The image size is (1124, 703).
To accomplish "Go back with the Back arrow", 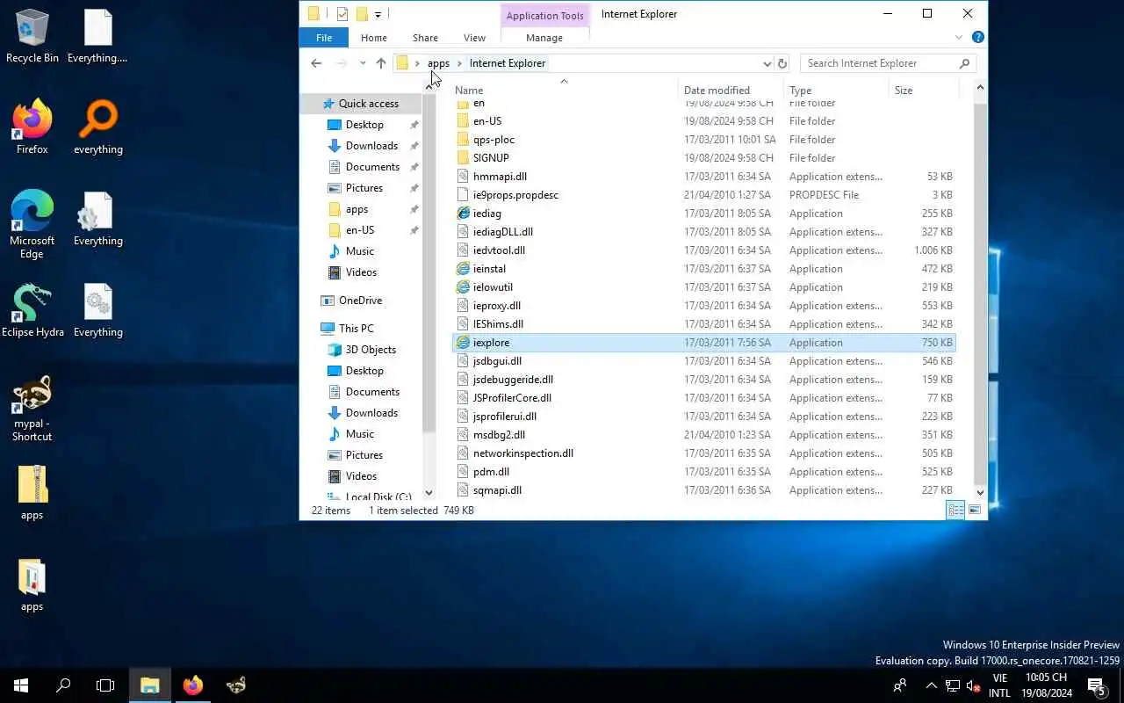I will 316,63.
